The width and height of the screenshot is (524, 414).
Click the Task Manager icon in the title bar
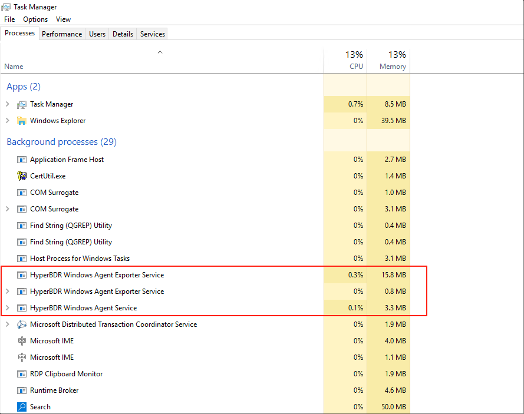coord(6,7)
